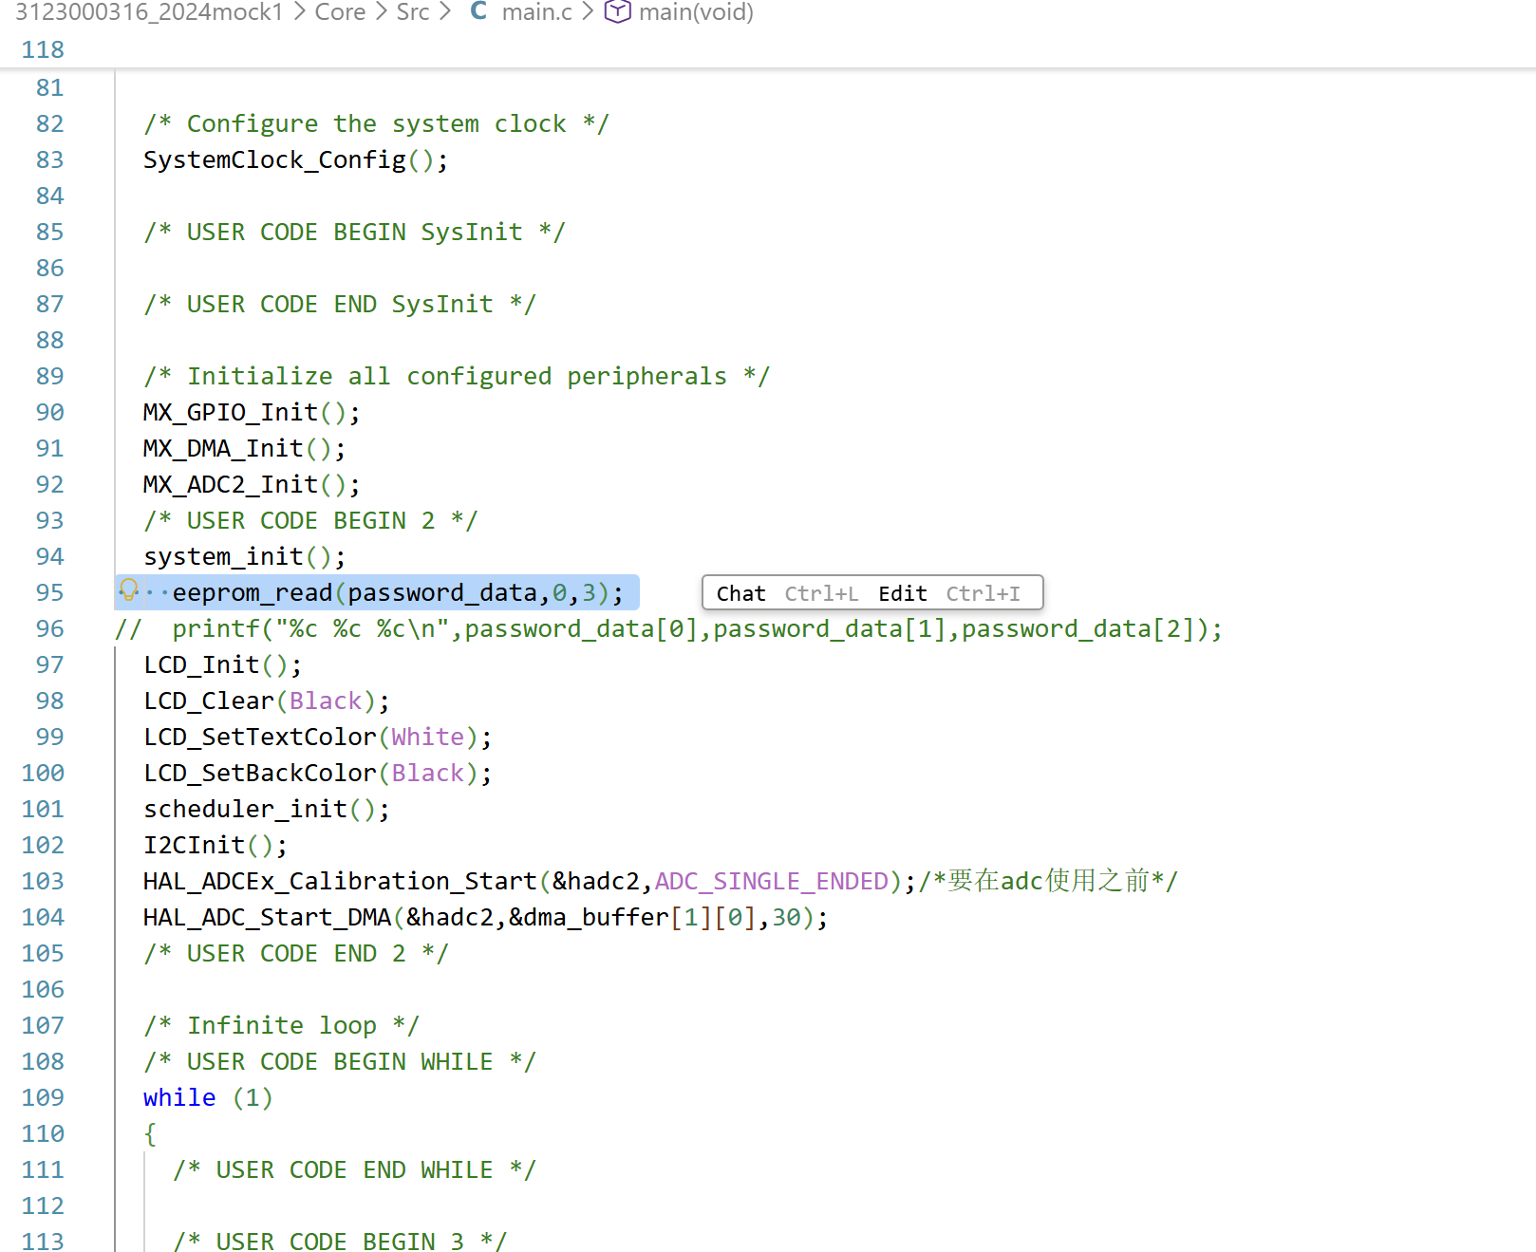Open the Core breadcrumb folder
Image resolution: width=1536 pixels, height=1252 pixels.
click(x=340, y=11)
